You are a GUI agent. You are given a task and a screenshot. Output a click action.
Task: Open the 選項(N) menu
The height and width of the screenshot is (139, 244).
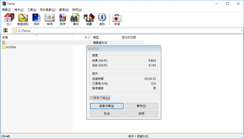coord(64,10)
